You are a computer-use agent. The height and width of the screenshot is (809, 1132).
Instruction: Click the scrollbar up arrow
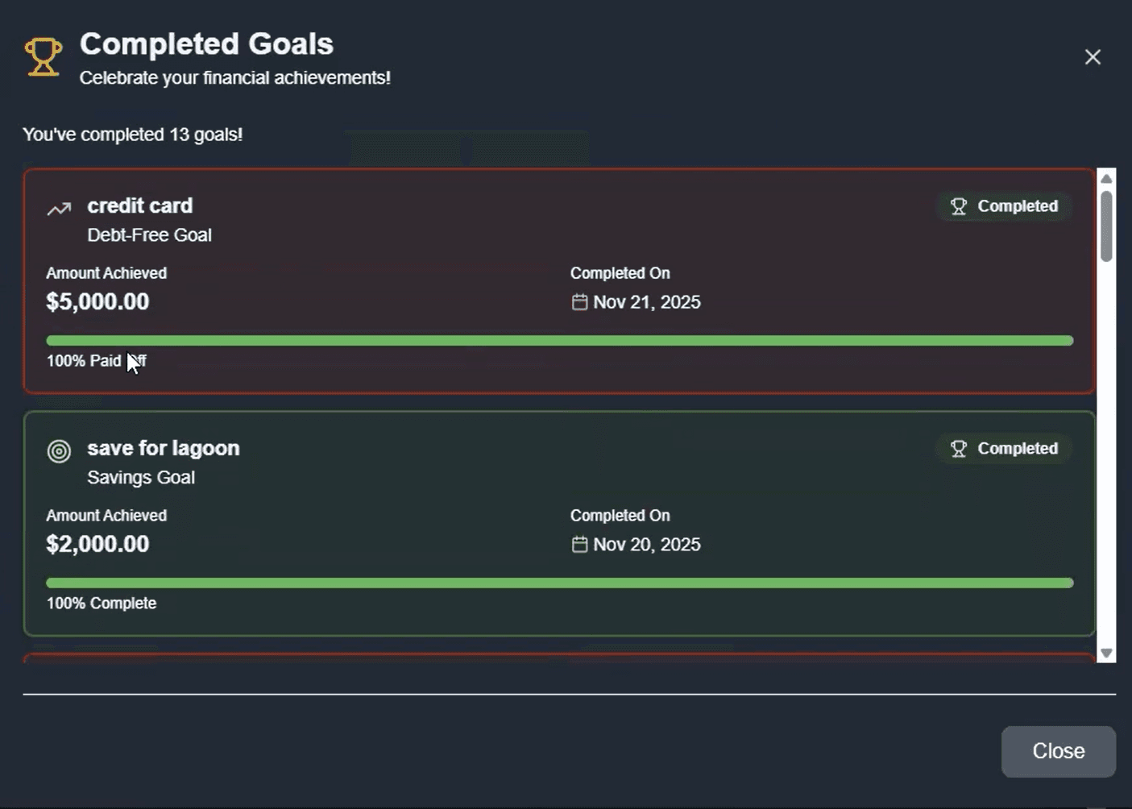pyautogui.click(x=1106, y=179)
